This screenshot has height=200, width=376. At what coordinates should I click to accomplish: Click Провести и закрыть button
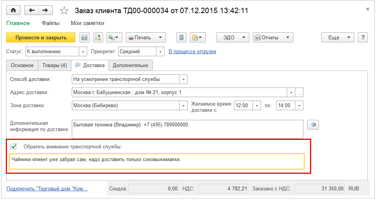[41, 37]
